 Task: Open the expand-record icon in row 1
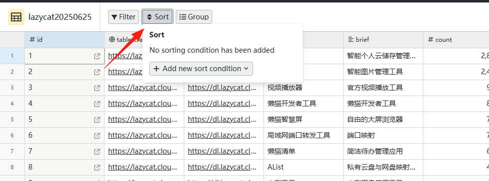97,56
